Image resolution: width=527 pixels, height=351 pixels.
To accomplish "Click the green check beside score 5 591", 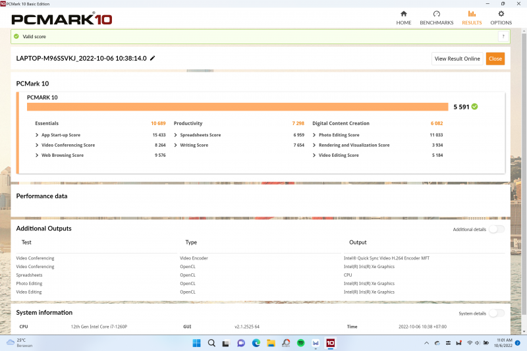I will (x=474, y=107).
